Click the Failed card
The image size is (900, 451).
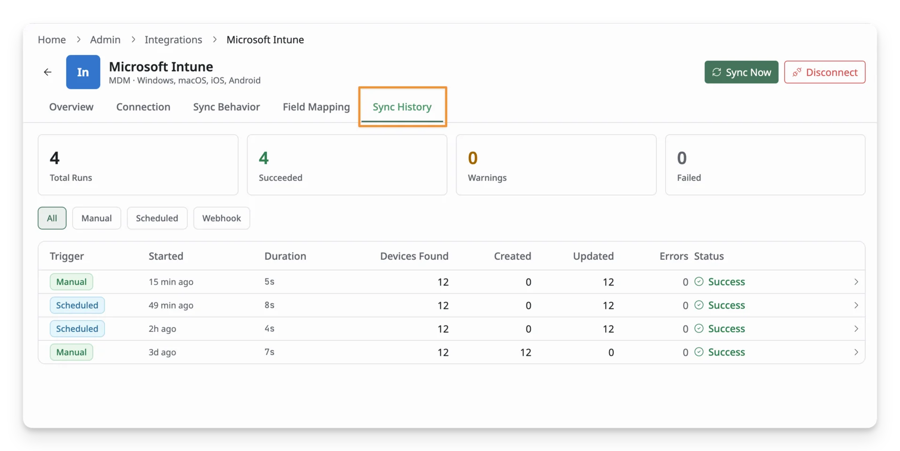765,165
